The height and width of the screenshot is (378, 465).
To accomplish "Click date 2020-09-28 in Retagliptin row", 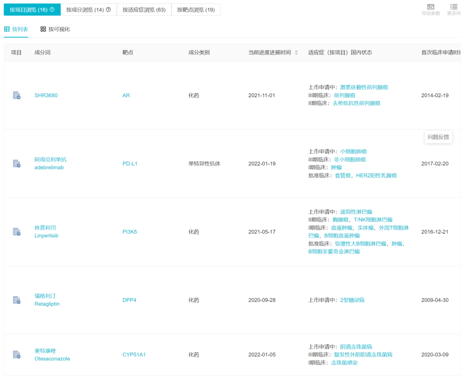I will (x=262, y=300).
